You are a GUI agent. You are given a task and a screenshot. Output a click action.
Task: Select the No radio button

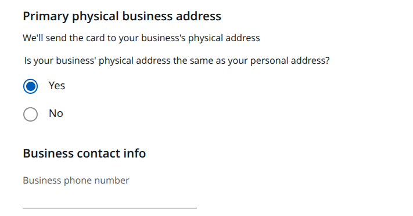click(30, 114)
